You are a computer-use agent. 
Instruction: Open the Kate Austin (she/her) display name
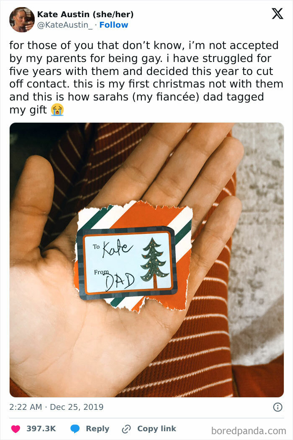(x=85, y=14)
